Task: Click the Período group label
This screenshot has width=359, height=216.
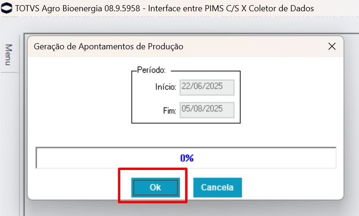Action: pyautogui.click(x=151, y=70)
